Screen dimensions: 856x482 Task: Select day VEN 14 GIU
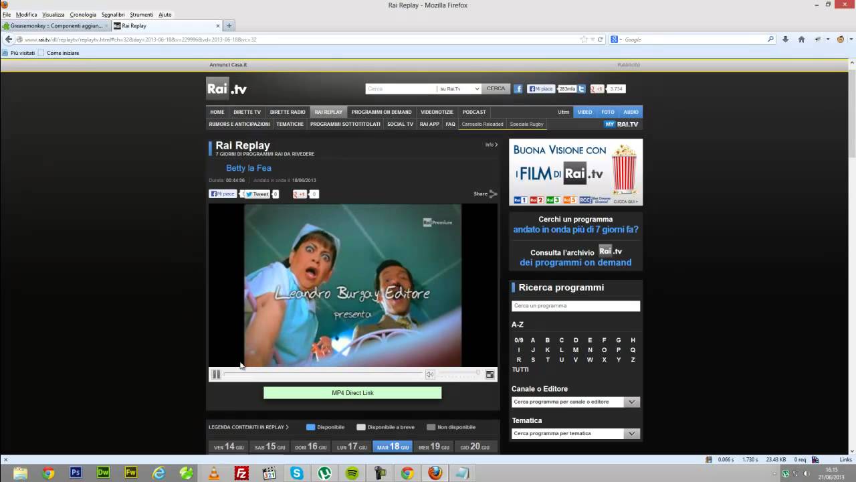coord(229,447)
